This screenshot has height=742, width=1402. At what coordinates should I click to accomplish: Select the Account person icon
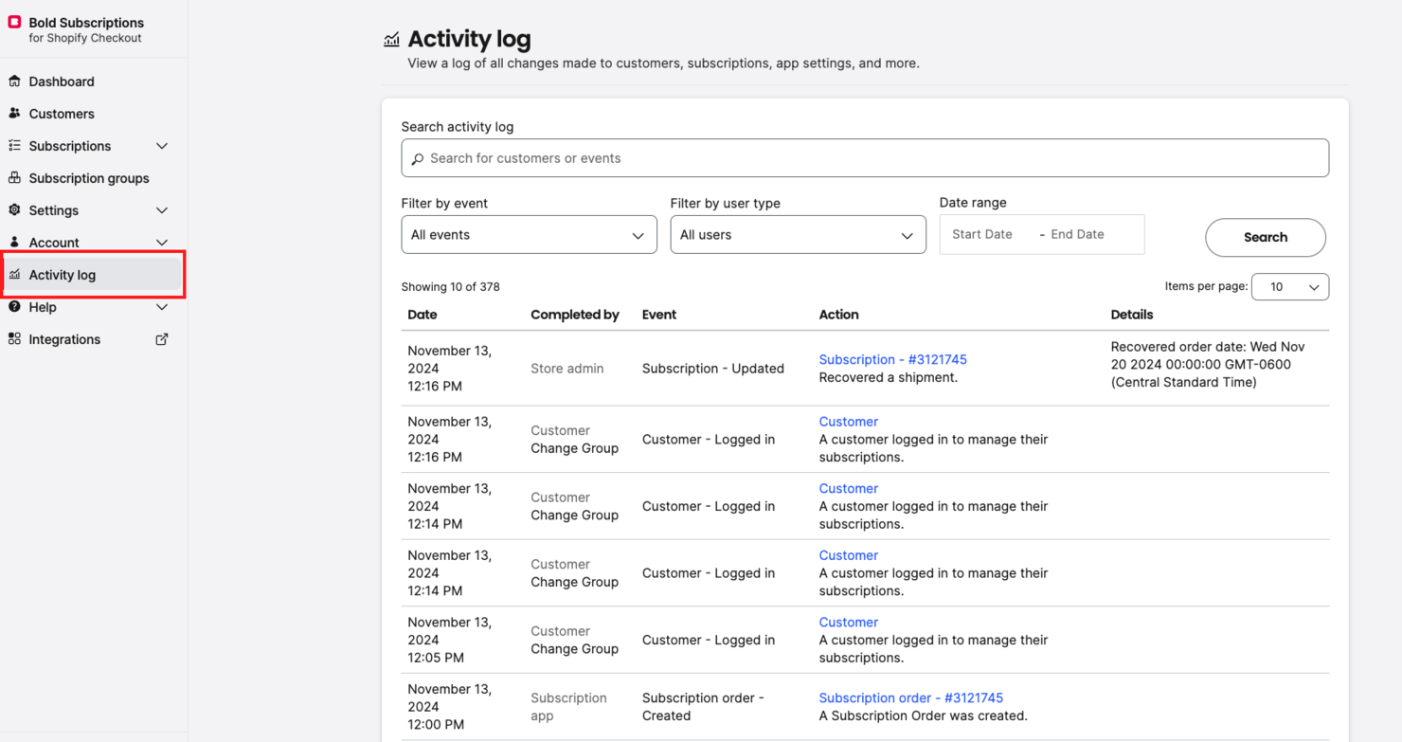15,243
